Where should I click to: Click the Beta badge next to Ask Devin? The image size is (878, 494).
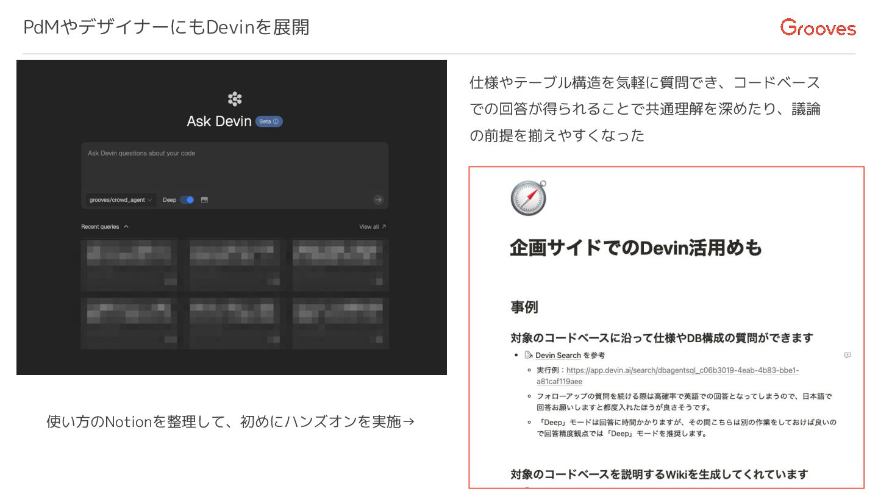(x=269, y=121)
